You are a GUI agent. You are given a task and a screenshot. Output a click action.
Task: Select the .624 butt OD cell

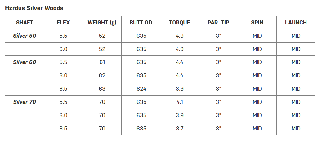pyautogui.click(x=141, y=89)
